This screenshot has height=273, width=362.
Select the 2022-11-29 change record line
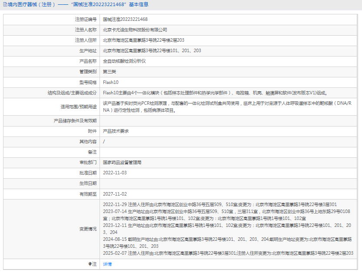tap(220, 204)
